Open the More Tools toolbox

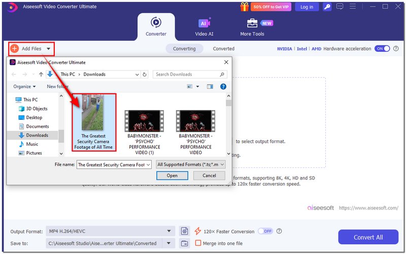pos(252,23)
